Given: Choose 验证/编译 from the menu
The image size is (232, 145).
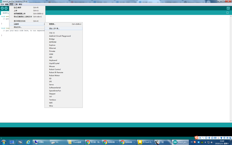Looking at the screenshot, I should click(x=27, y=7).
